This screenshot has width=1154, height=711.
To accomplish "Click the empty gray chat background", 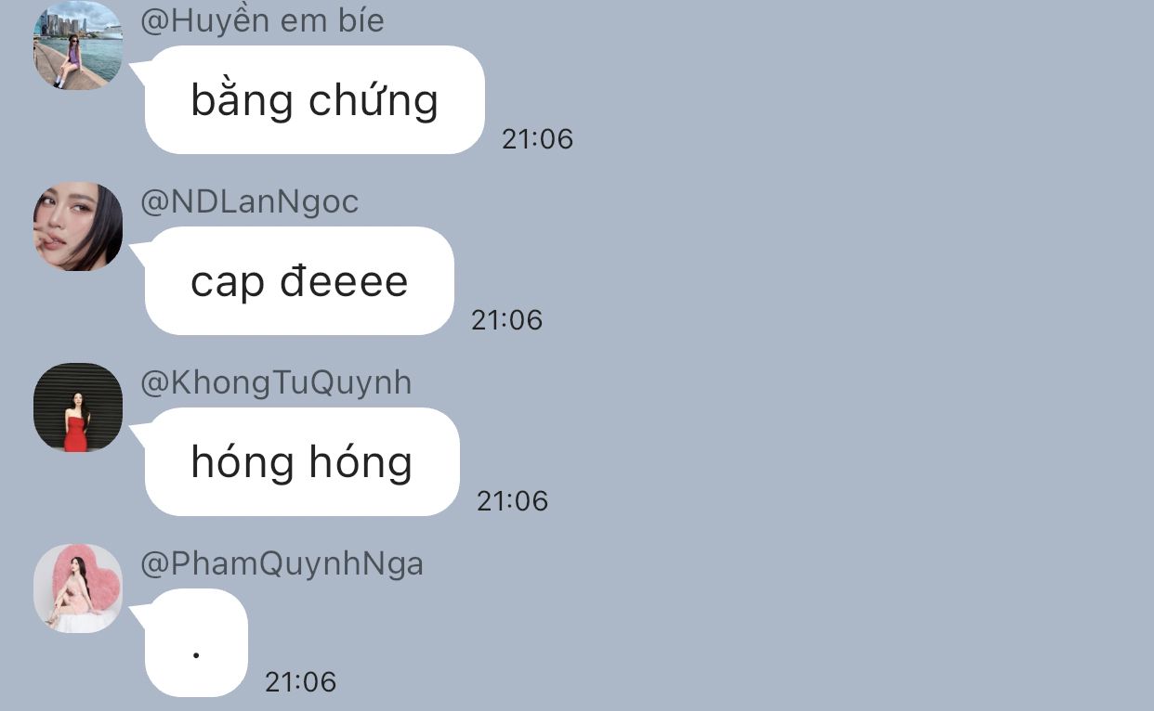I will (836, 371).
